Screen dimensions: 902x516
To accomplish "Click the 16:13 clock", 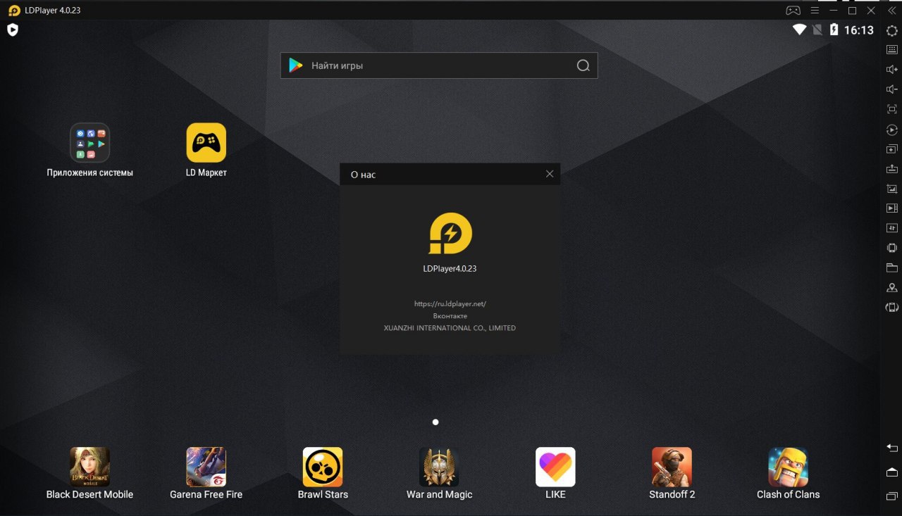I will pyautogui.click(x=859, y=30).
